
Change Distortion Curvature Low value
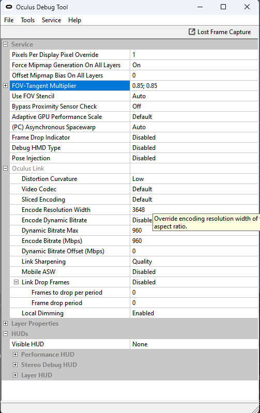pyautogui.click(x=194, y=179)
